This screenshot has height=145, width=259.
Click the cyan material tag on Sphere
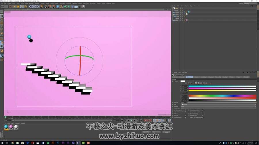click(x=188, y=12)
